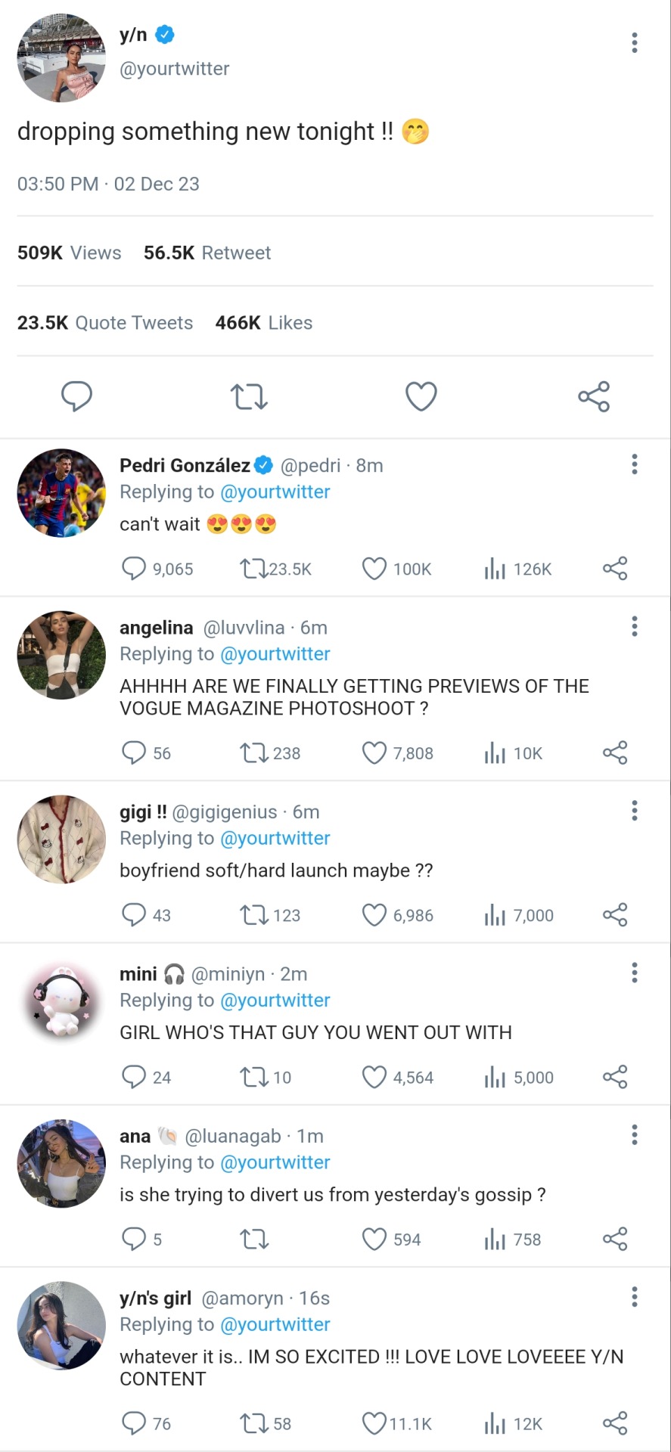Reply to the main y/n tweet
Viewport: 671px width, 1452px height.
click(76, 396)
